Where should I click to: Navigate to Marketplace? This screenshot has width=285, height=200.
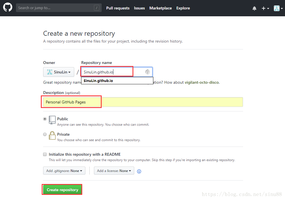point(160,8)
